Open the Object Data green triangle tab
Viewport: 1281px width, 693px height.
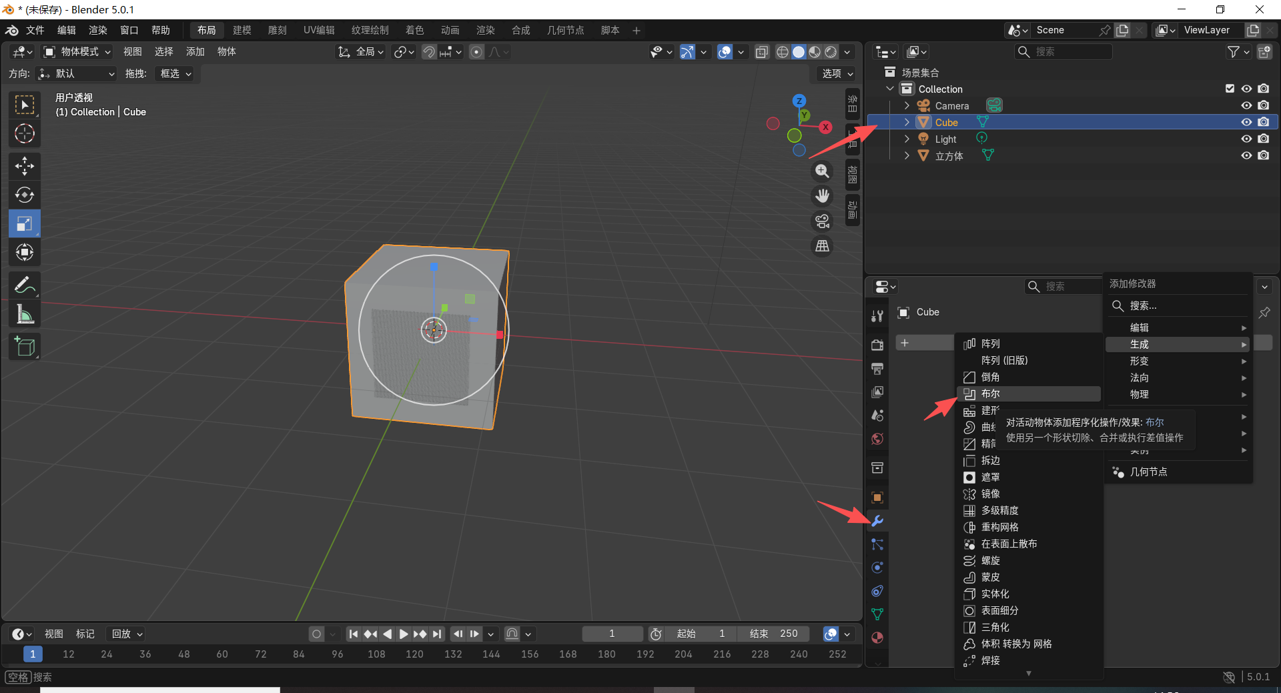pyautogui.click(x=877, y=614)
